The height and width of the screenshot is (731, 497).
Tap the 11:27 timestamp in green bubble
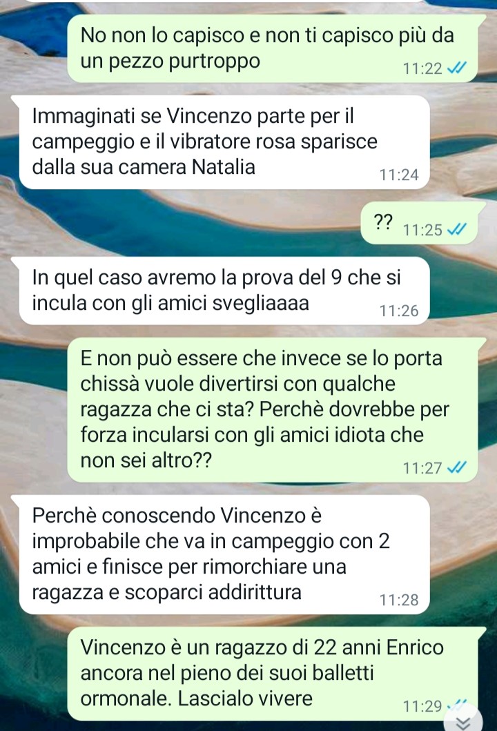[x=422, y=467]
